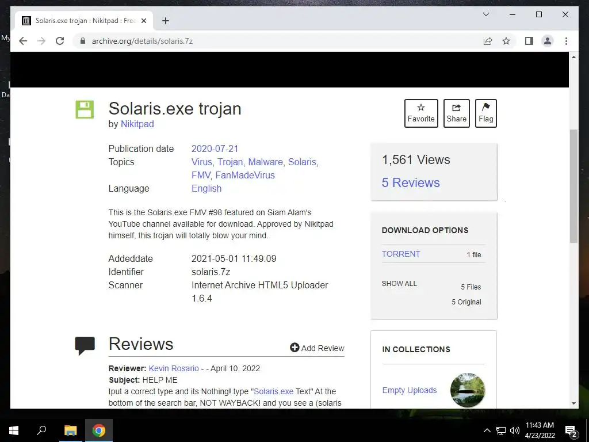The image size is (589, 442).
Task: Download the TORRENT file
Action: (x=401, y=254)
